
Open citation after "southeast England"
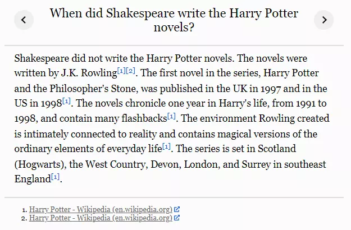click(x=55, y=177)
